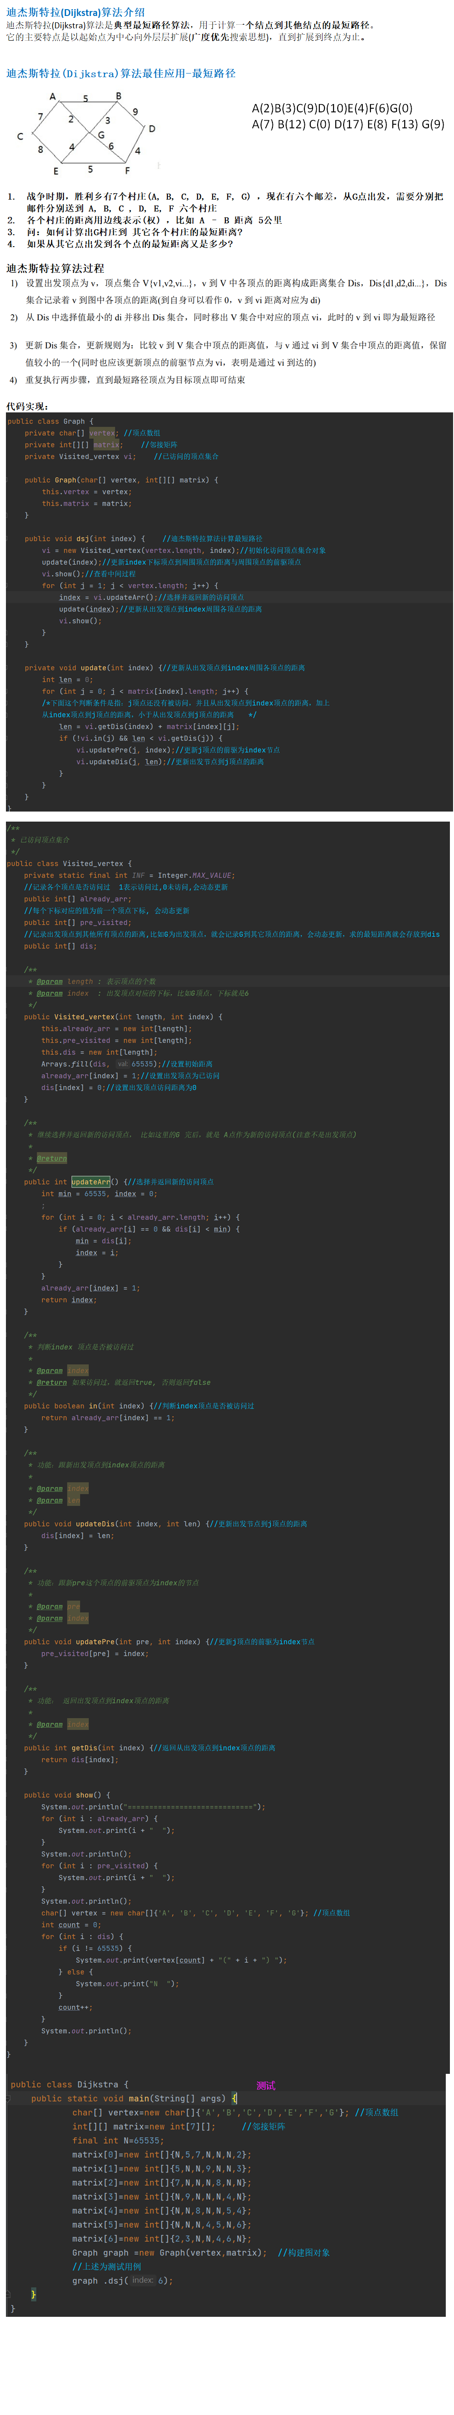Viewport: 454px width, 2415px height.
Task: Click code line "Graph graph =new Graph(vertex,matrix);"
Action: click(x=169, y=2253)
